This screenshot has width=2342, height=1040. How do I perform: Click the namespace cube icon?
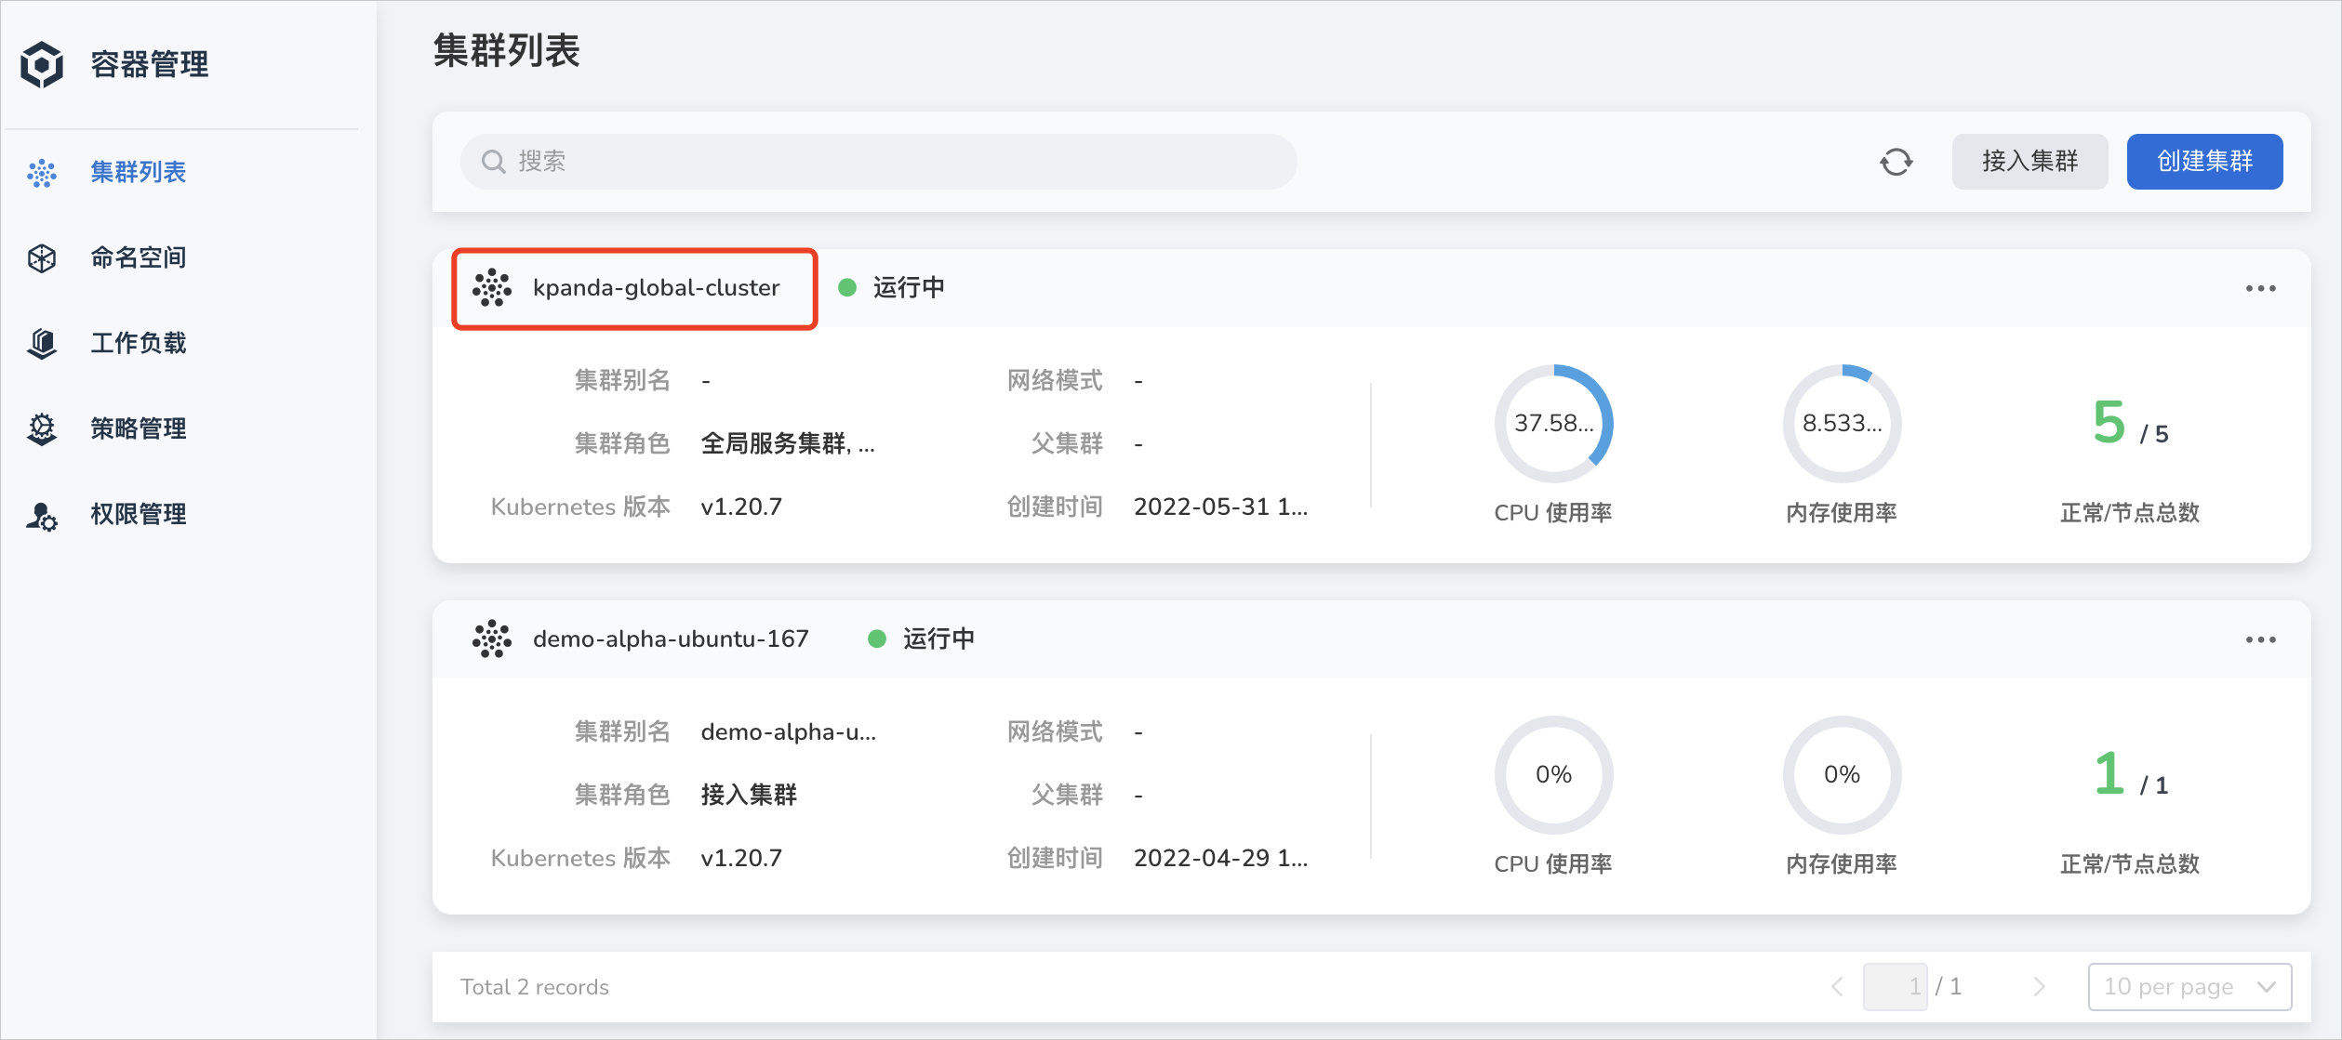click(42, 258)
